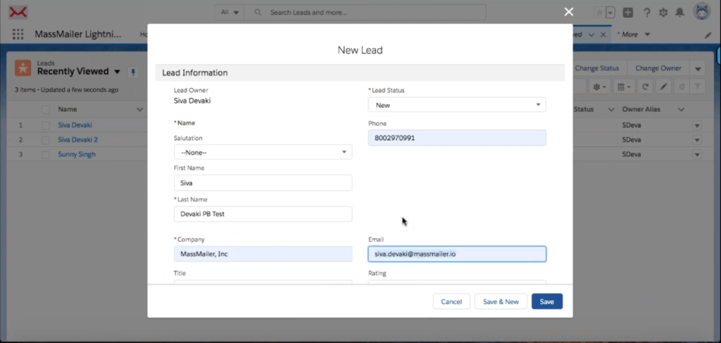
Task: Click the orange Leads object icon
Action: (x=23, y=68)
